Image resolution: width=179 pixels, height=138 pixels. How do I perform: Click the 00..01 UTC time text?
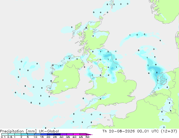[148, 131]
